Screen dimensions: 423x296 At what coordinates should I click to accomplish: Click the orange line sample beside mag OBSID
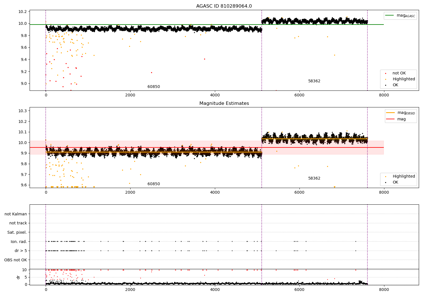point(390,113)
